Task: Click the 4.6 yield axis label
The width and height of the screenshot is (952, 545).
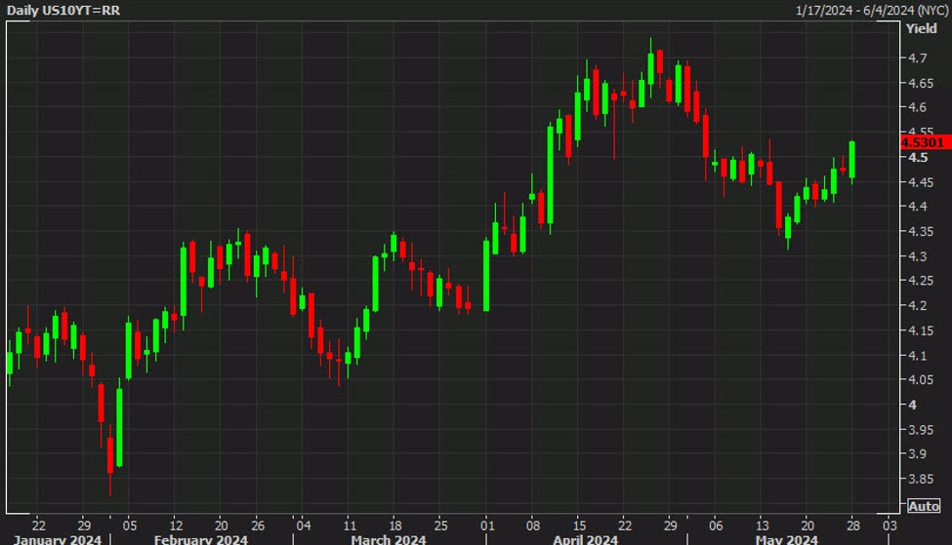Action: click(918, 107)
